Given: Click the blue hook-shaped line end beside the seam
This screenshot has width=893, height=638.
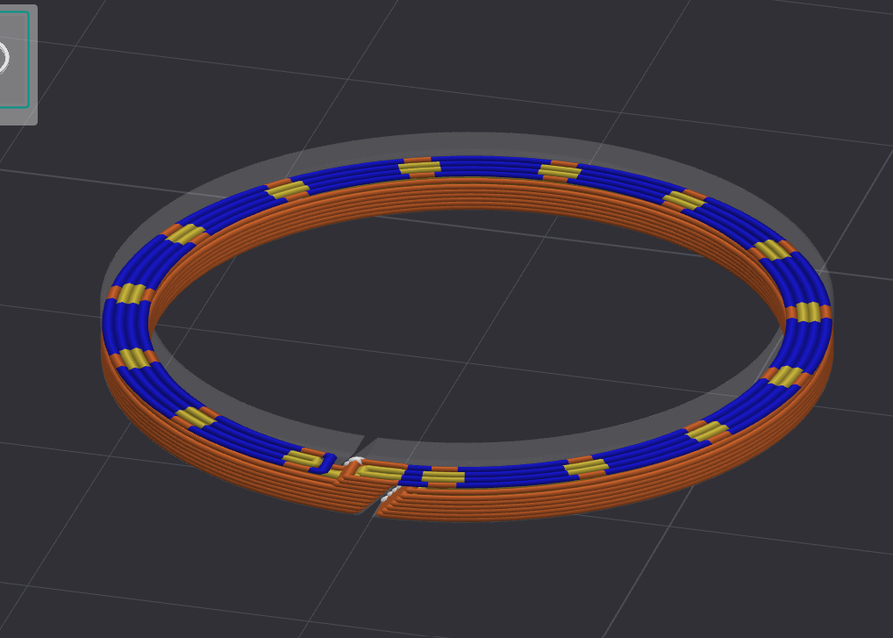Looking at the screenshot, I should pos(325,463).
